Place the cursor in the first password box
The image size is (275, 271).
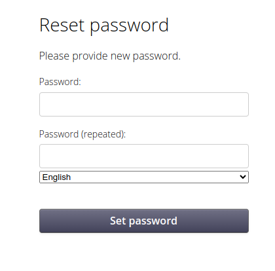click(x=144, y=104)
